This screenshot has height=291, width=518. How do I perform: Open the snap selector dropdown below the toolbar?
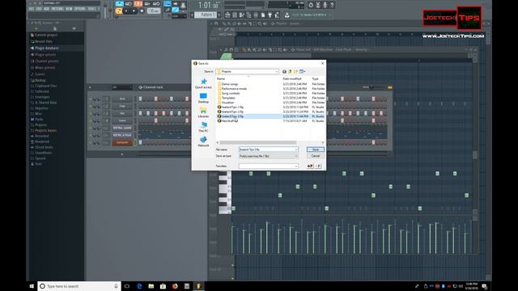pos(180,15)
